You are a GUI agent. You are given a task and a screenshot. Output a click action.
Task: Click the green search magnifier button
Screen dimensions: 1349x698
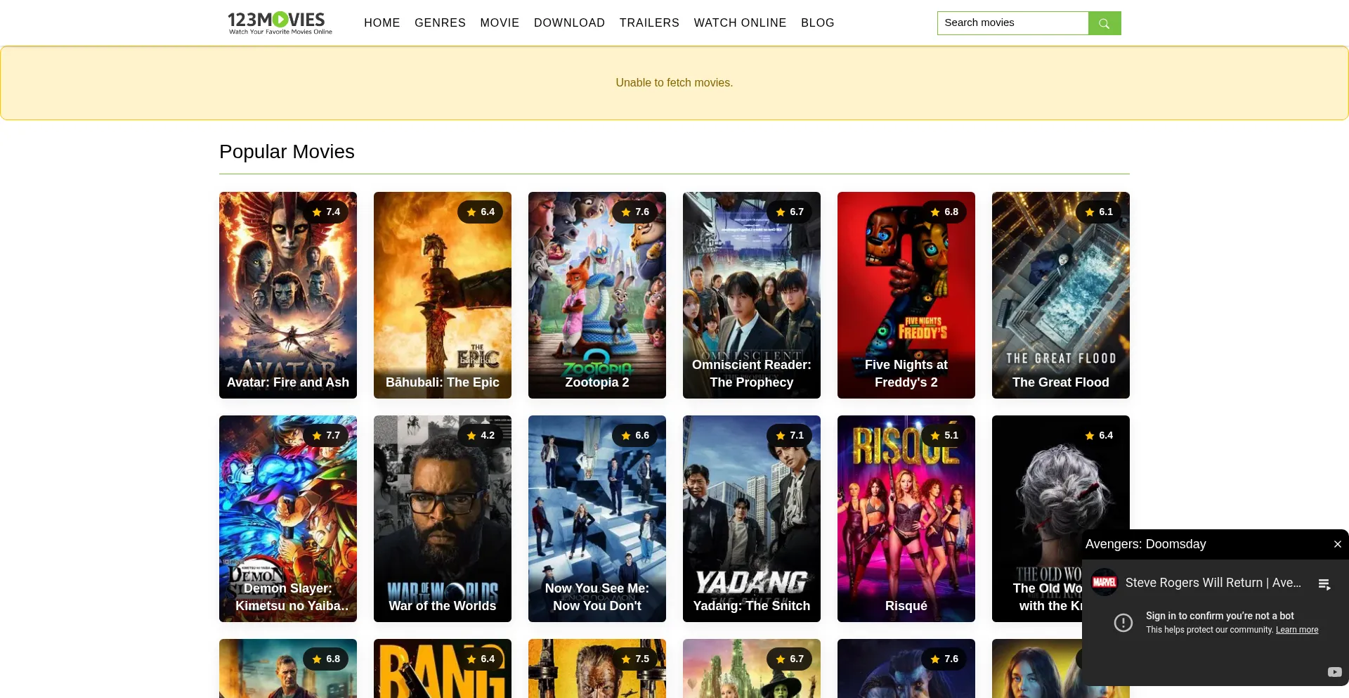pos(1104,23)
